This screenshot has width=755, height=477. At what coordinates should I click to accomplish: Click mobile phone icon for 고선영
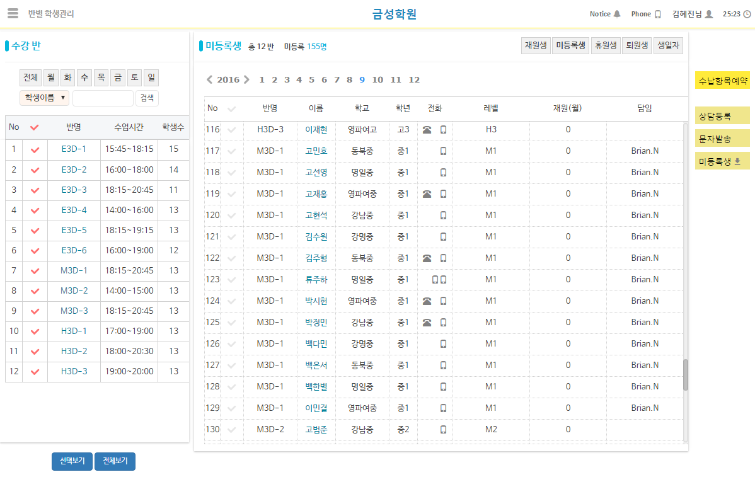(444, 172)
